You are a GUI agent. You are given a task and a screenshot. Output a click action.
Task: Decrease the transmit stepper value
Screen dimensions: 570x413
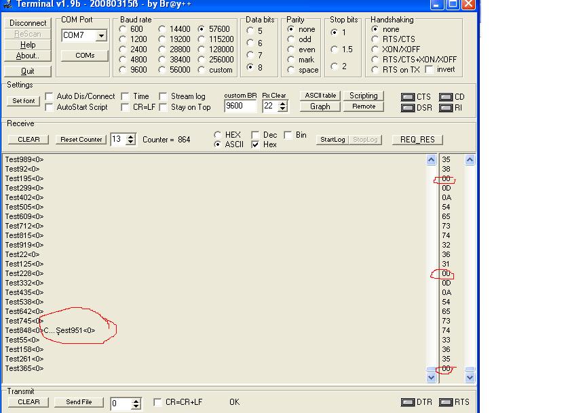(x=136, y=407)
